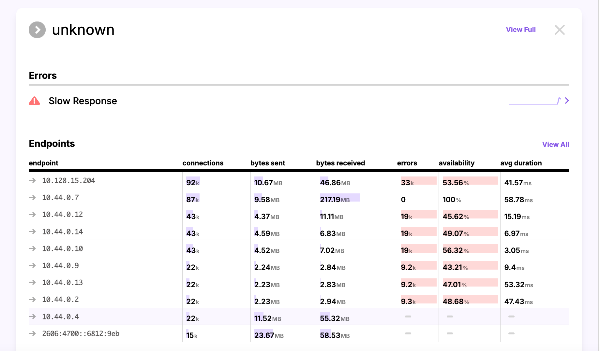The image size is (600, 351).
Task: Click arrow icon beside 10.44.0.9 row
Action: pos(32,265)
